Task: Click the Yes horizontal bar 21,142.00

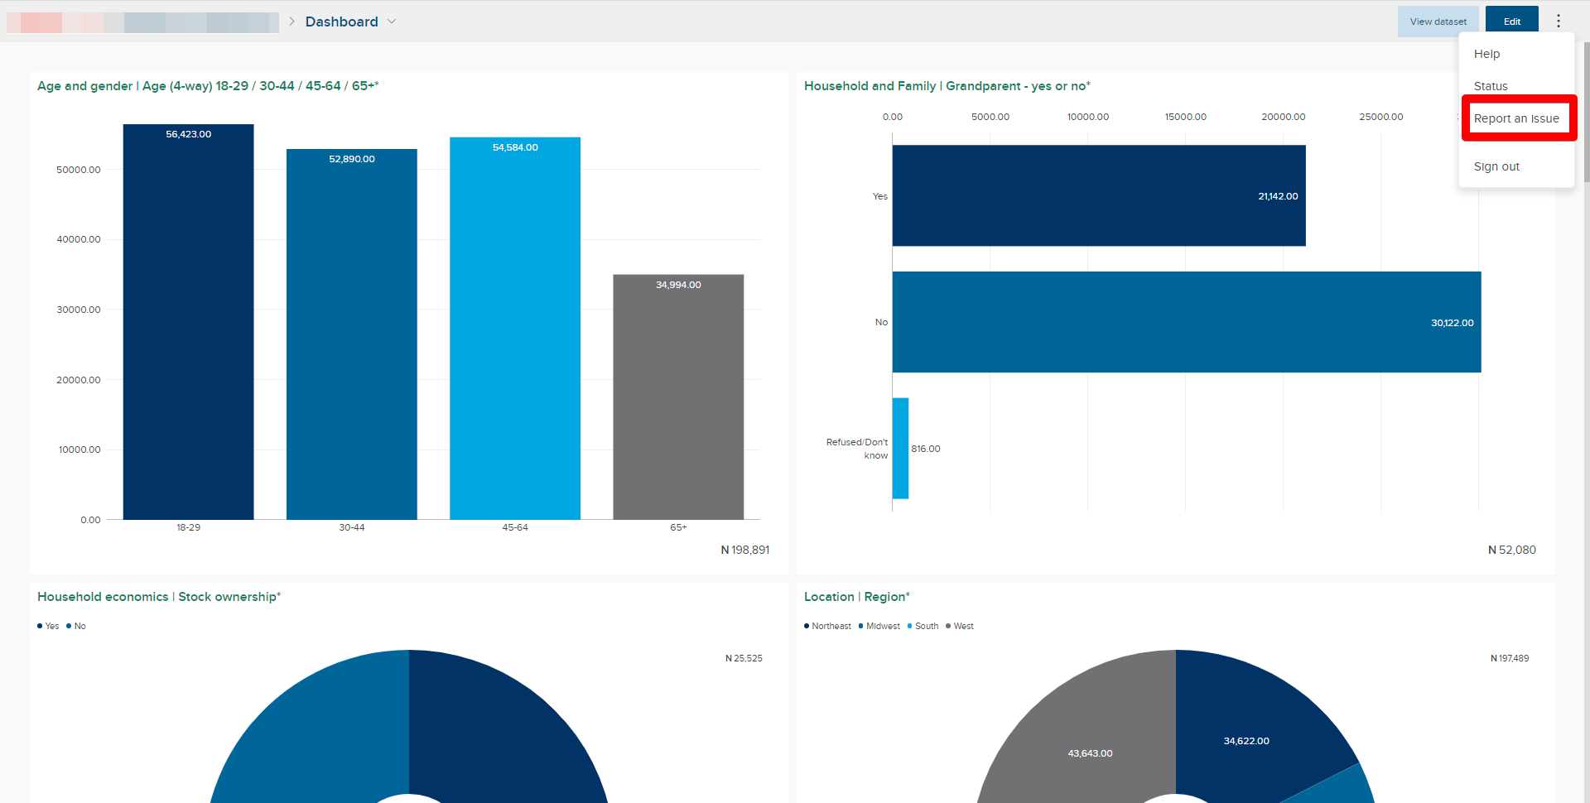Action: 1099,195
